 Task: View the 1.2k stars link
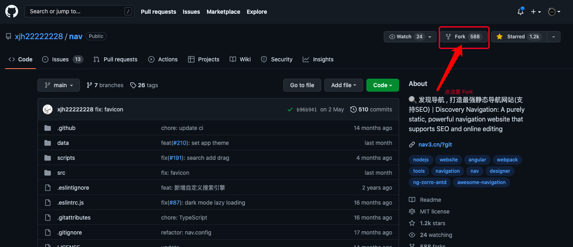tap(427, 223)
